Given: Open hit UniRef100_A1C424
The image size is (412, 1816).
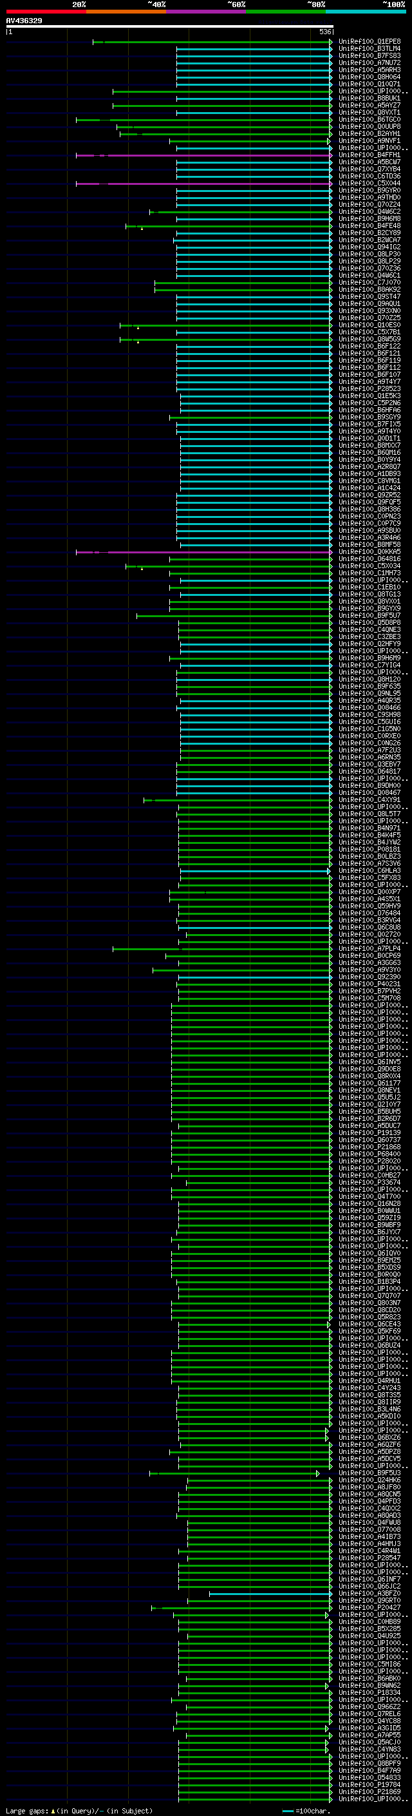Looking at the screenshot, I should (x=370, y=488).
